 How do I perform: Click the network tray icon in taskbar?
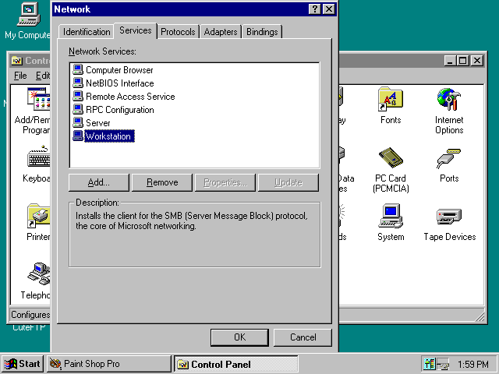point(443,364)
